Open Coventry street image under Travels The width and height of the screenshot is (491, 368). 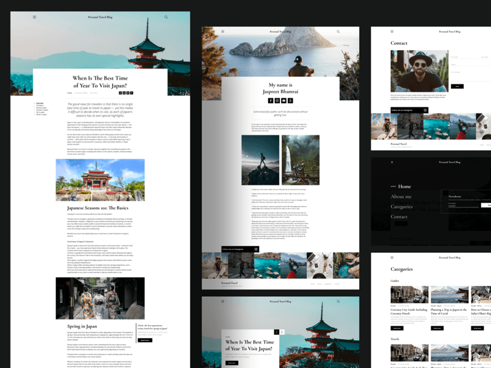409,353
